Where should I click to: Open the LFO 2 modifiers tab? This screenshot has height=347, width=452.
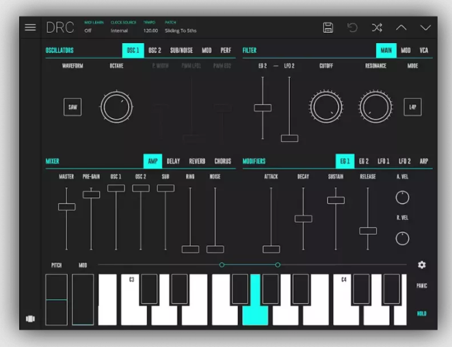(405, 161)
